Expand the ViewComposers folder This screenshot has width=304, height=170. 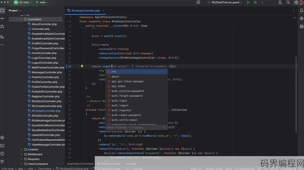coord(21,164)
